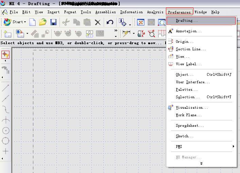Open the Analysis menu

[x=155, y=12]
